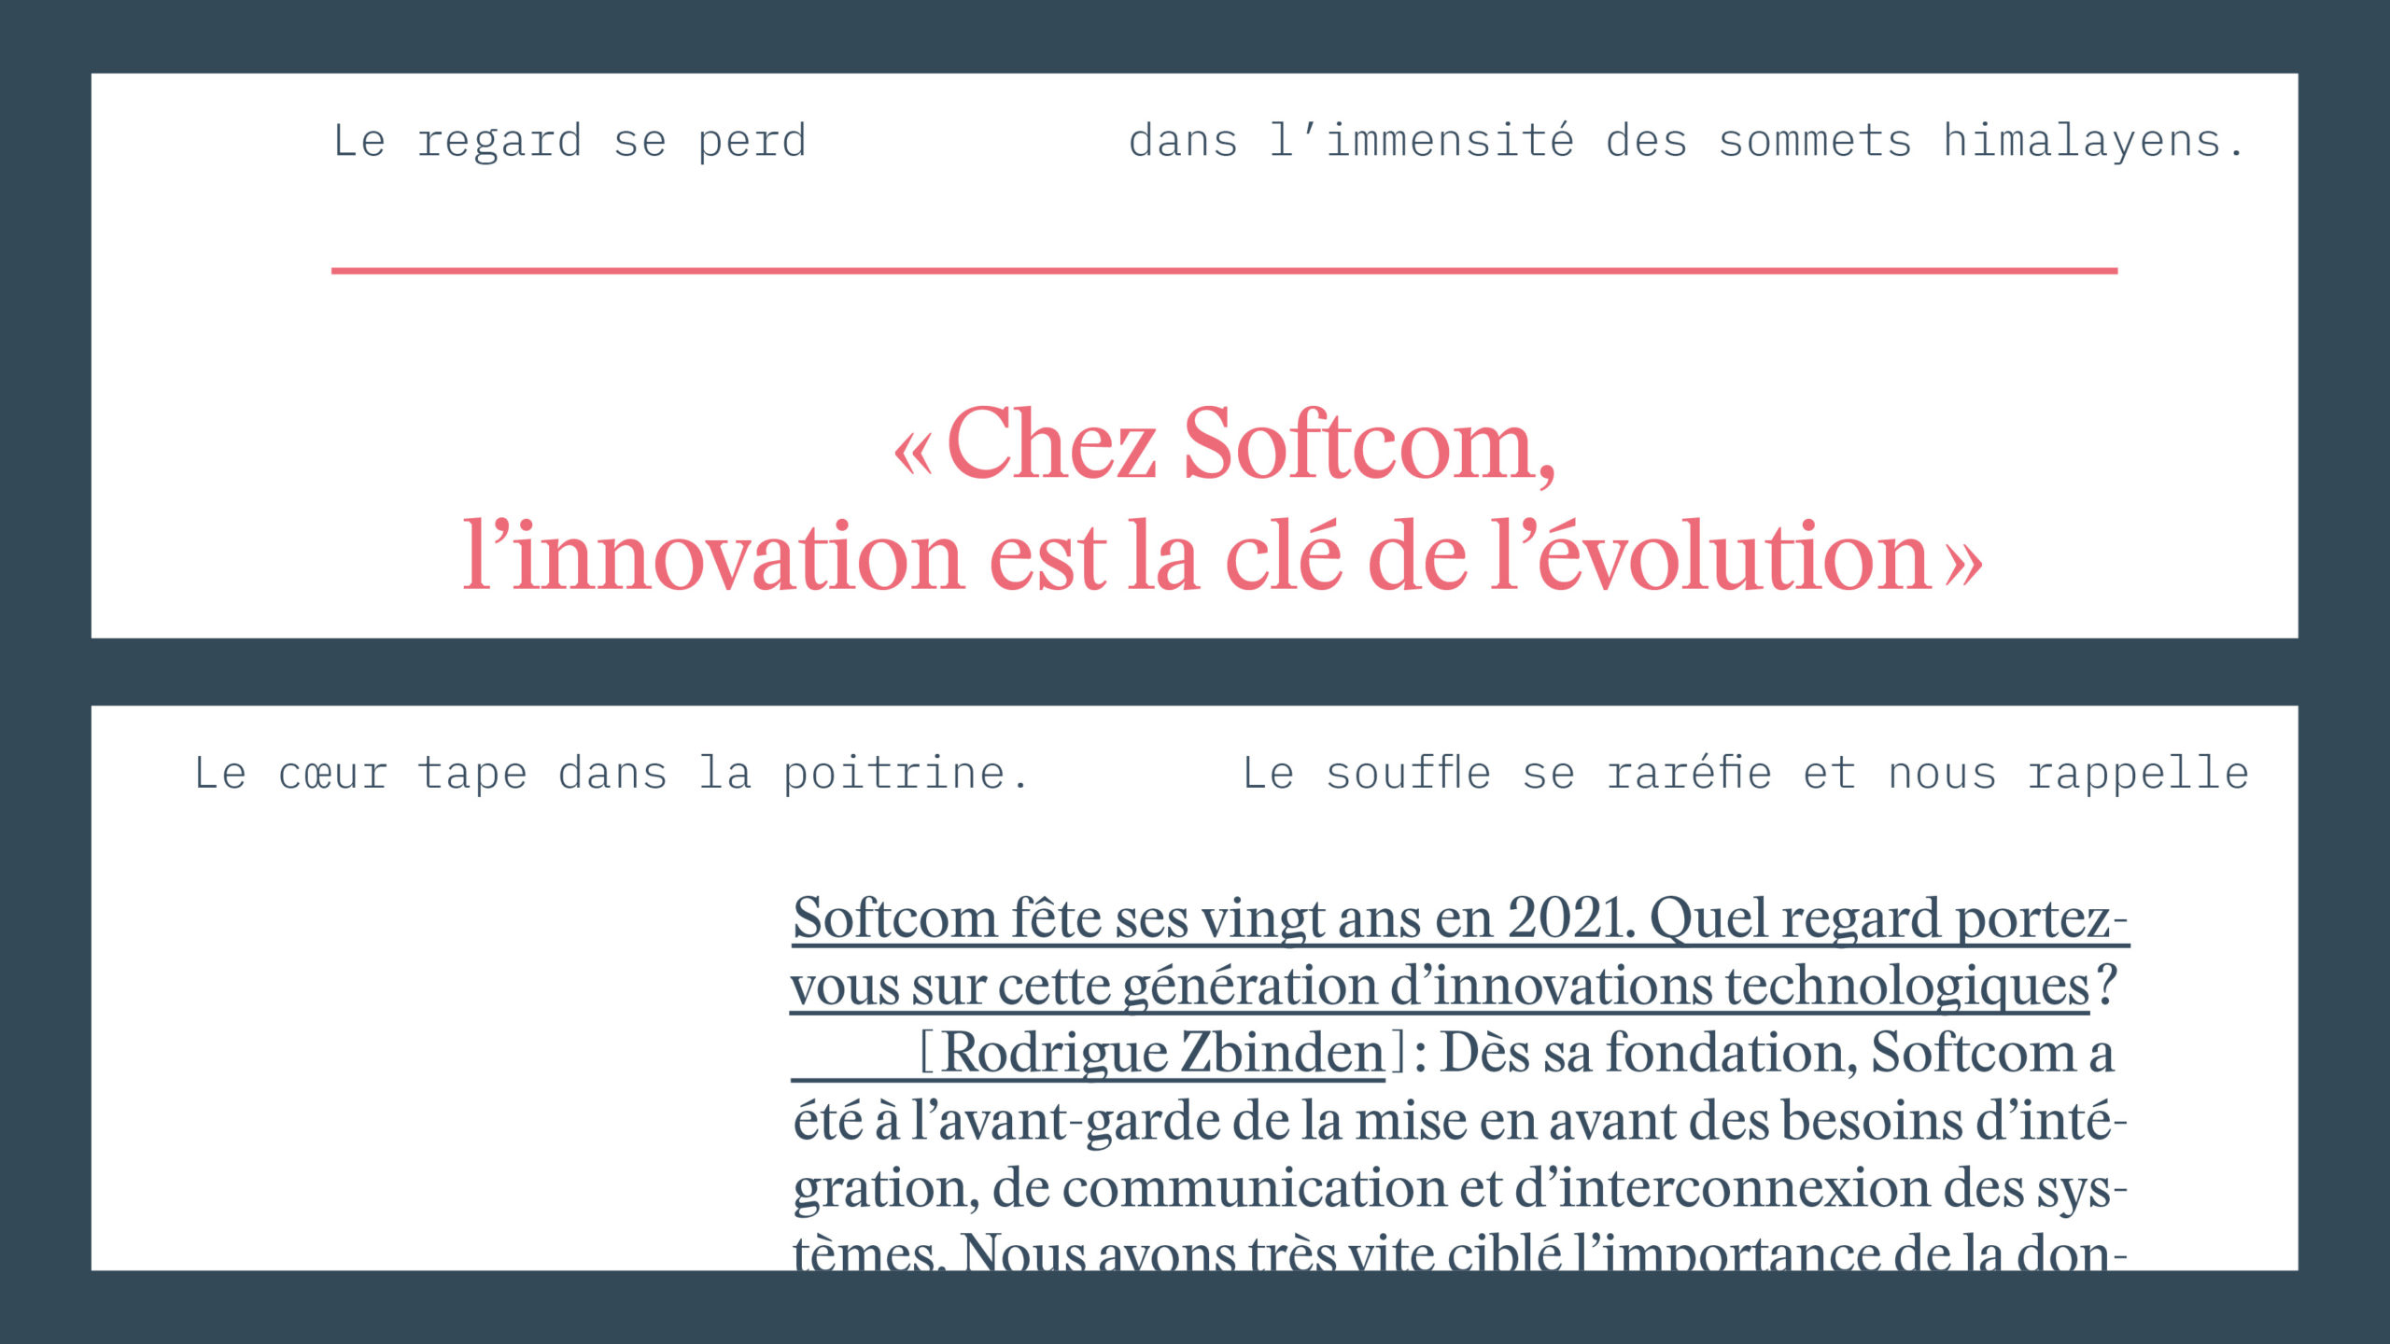This screenshot has width=2390, height=1344.
Task: Click the opening guillemet before "Chez"
Action: 913,452
